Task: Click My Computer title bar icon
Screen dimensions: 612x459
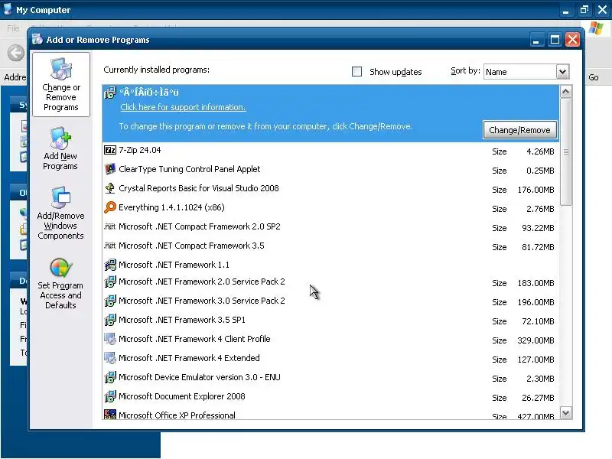Action: [x=8, y=9]
